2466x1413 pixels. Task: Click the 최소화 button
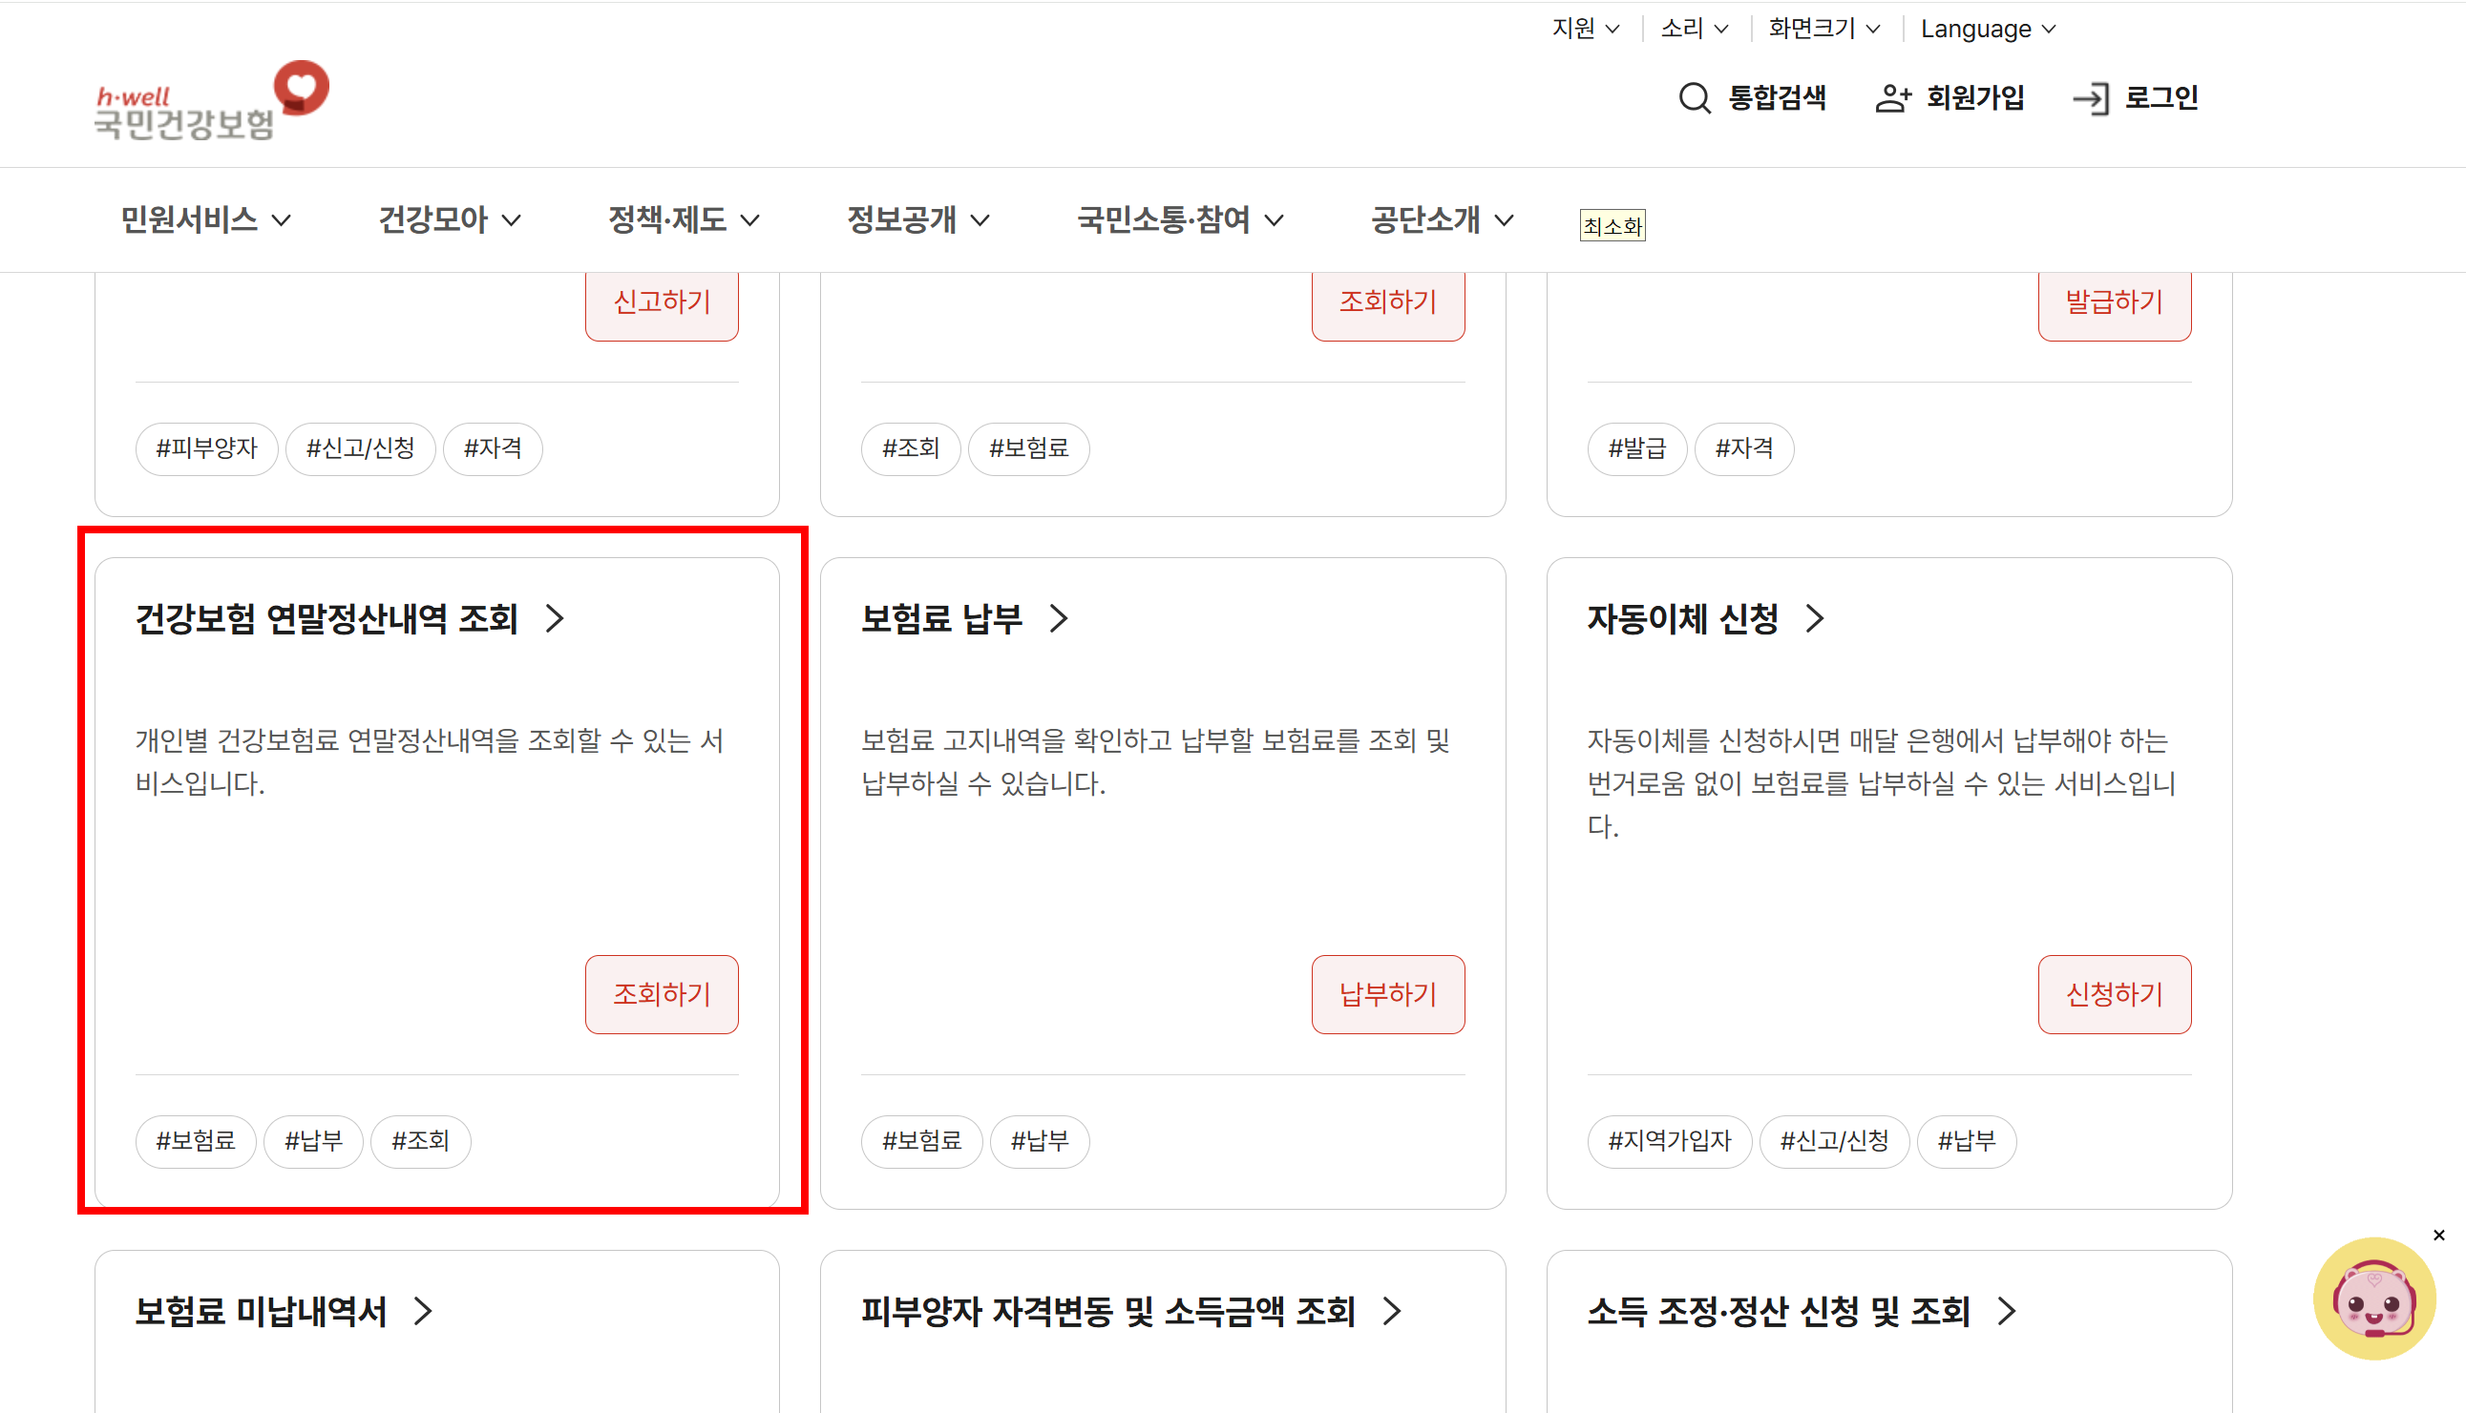(x=1612, y=226)
